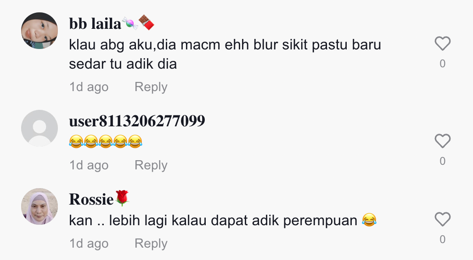Click the like count under Rossie's heart
The image size is (473, 260).
tap(442, 239)
